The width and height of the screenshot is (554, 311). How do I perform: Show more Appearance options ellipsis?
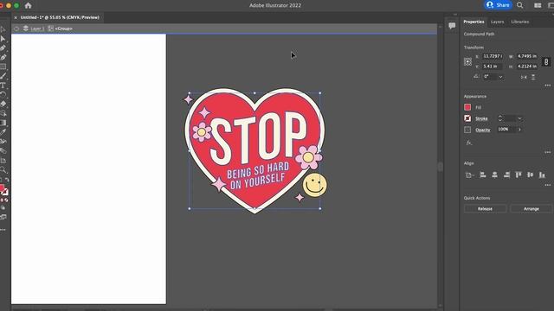pyautogui.click(x=547, y=152)
